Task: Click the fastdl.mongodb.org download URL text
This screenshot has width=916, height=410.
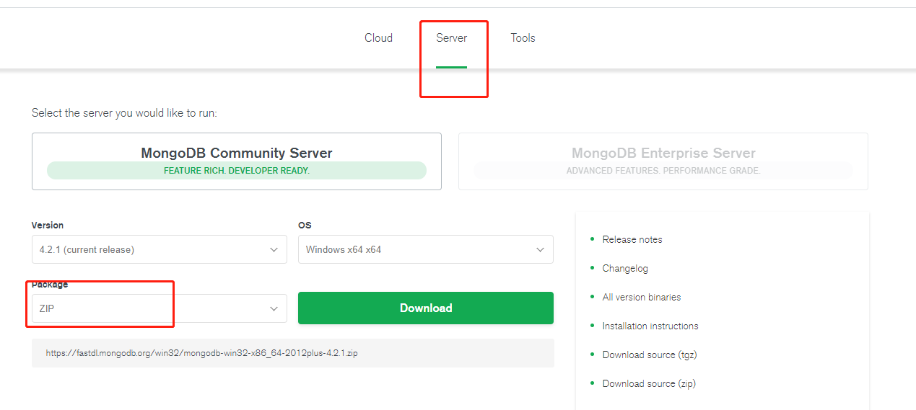Action: [x=202, y=354]
